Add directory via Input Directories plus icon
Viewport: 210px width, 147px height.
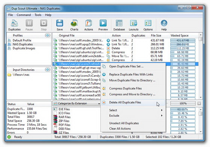(x=47, y=70)
